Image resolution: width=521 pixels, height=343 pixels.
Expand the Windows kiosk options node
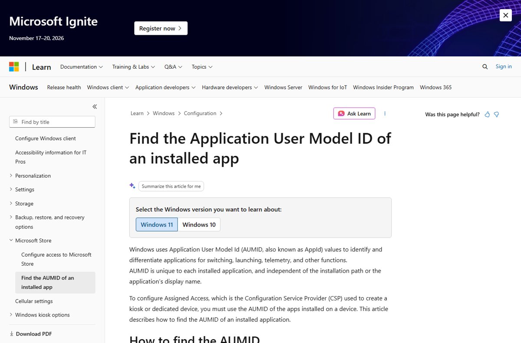(11, 315)
